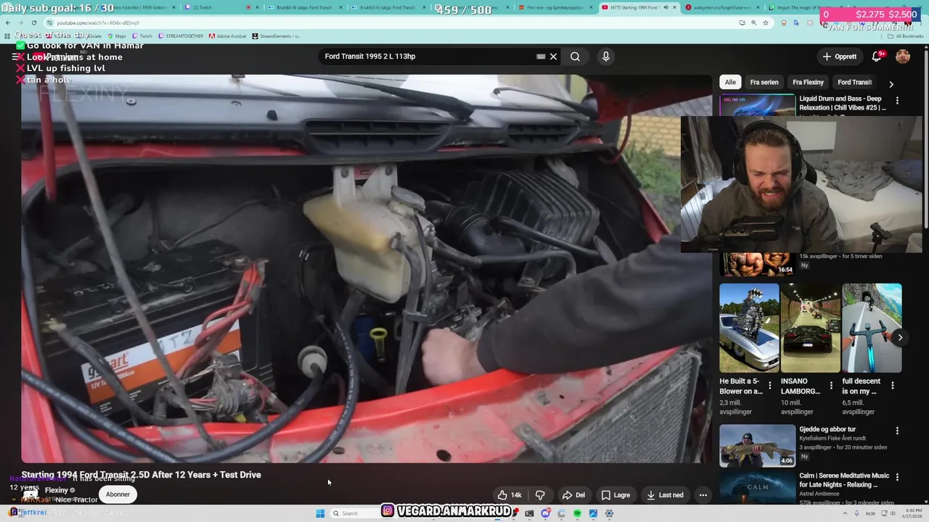The width and height of the screenshot is (929, 522).
Task: Subscribe with the Abonner button
Action: pyautogui.click(x=118, y=494)
